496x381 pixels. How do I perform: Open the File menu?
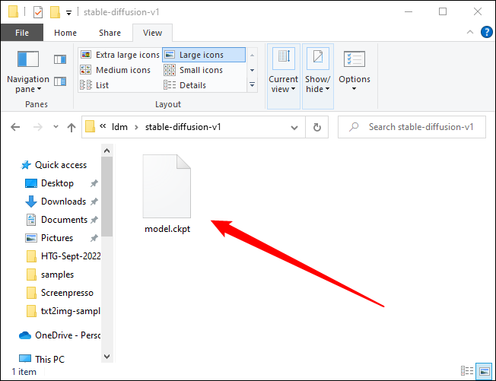coord(22,33)
